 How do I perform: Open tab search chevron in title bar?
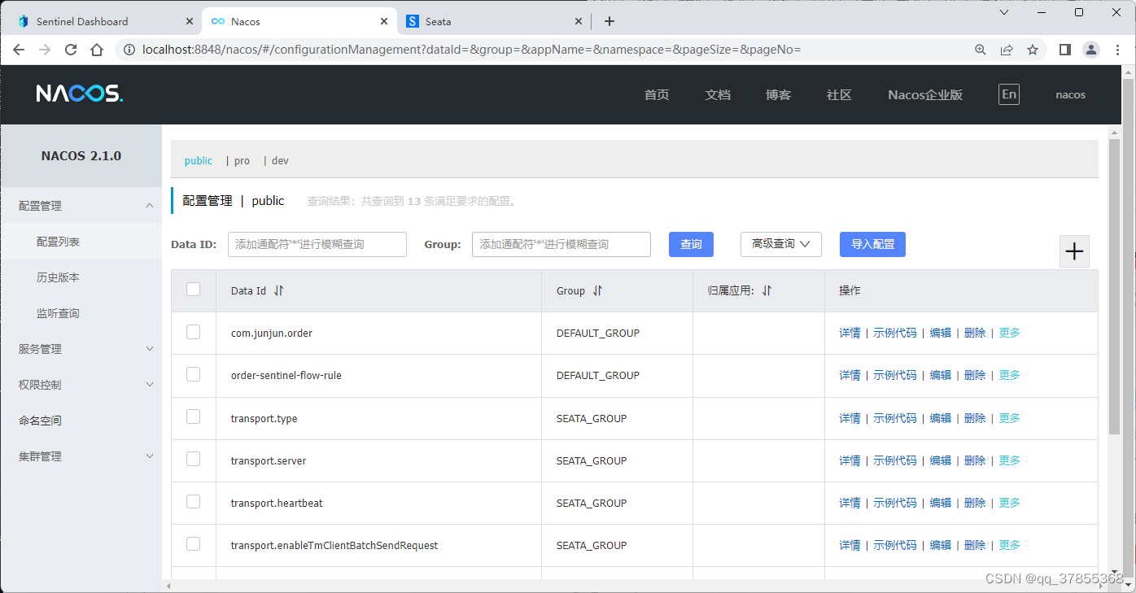(x=1004, y=12)
